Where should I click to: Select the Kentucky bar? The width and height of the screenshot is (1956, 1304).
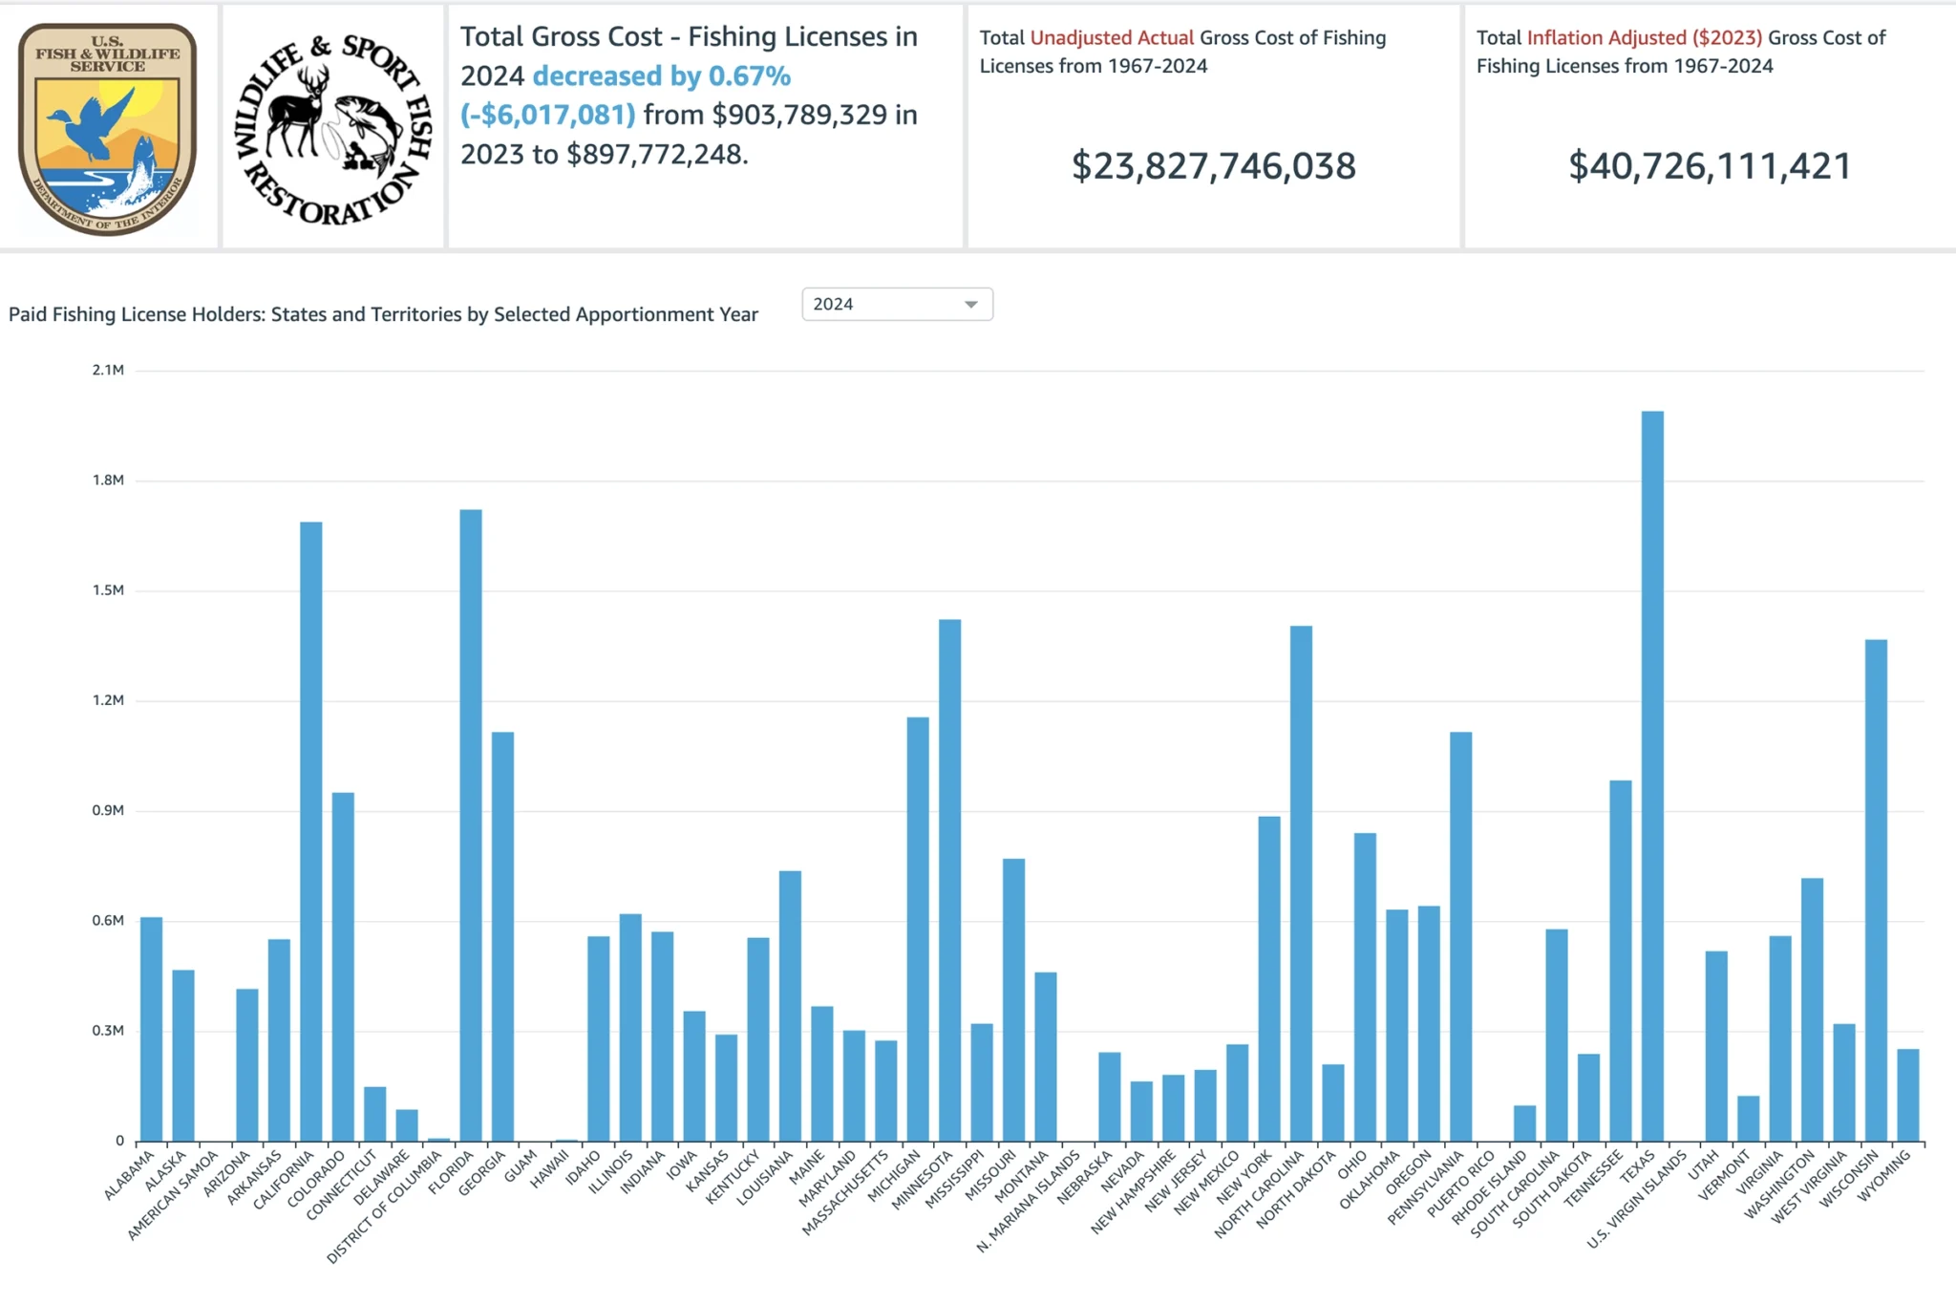tap(758, 1039)
